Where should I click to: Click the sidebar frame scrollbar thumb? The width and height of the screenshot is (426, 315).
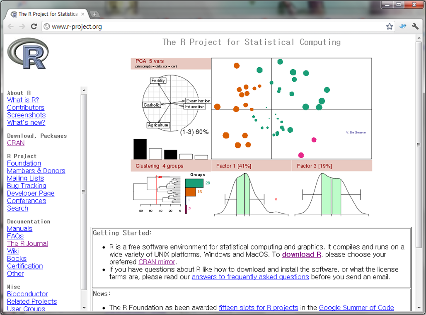click(x=84, y=192)
